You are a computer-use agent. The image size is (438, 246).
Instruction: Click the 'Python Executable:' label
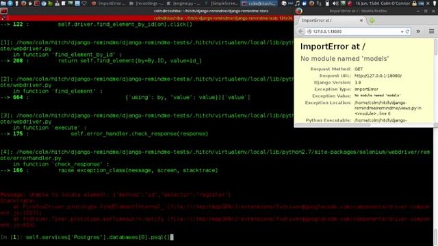[x=328, y=120]
